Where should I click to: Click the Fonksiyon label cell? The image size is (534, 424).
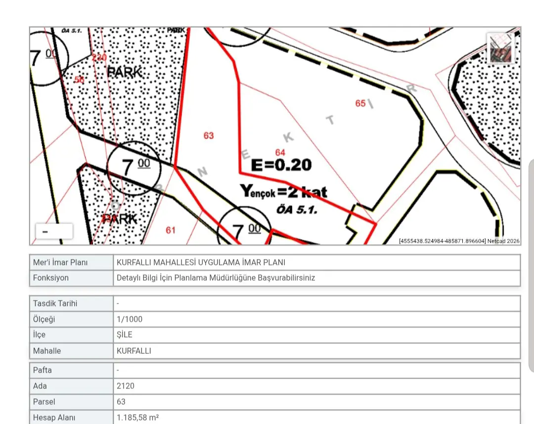pos(72,278)
